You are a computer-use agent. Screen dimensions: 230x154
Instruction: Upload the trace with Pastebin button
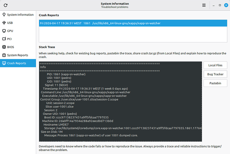click(x=215, y=83)
